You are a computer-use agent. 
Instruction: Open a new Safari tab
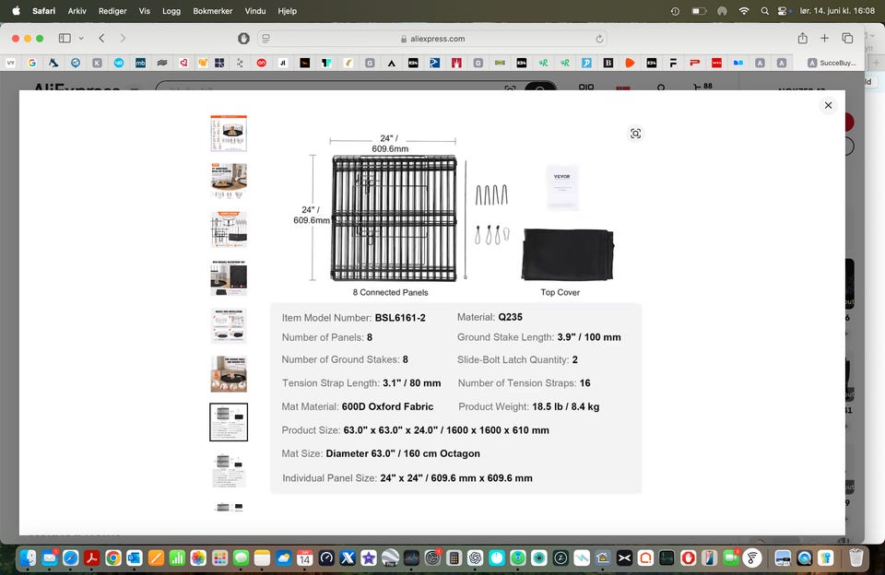point(824,39)
